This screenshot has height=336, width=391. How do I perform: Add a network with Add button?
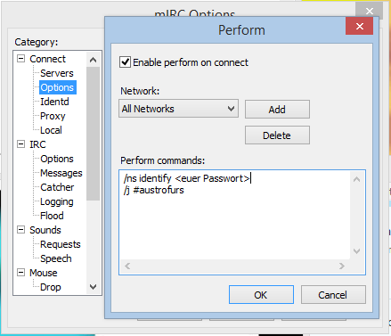(x=277, y=110)
